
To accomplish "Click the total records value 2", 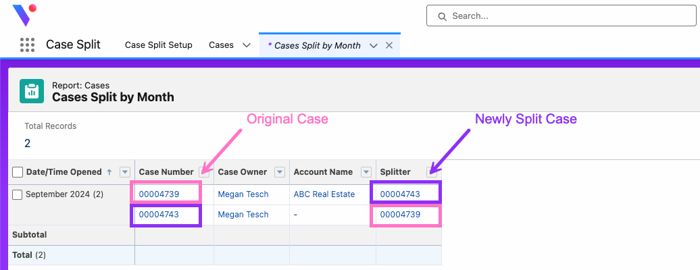I will click(27, 143).
